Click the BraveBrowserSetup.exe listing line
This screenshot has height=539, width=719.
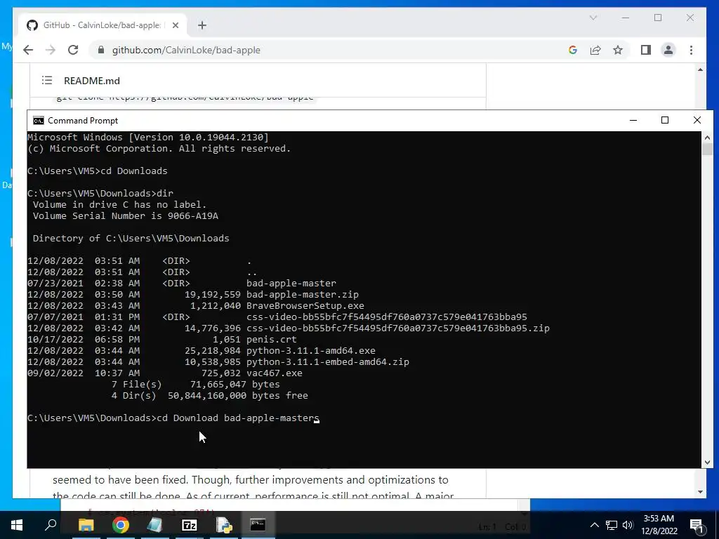pyautogui.click(x=196, y=306)
